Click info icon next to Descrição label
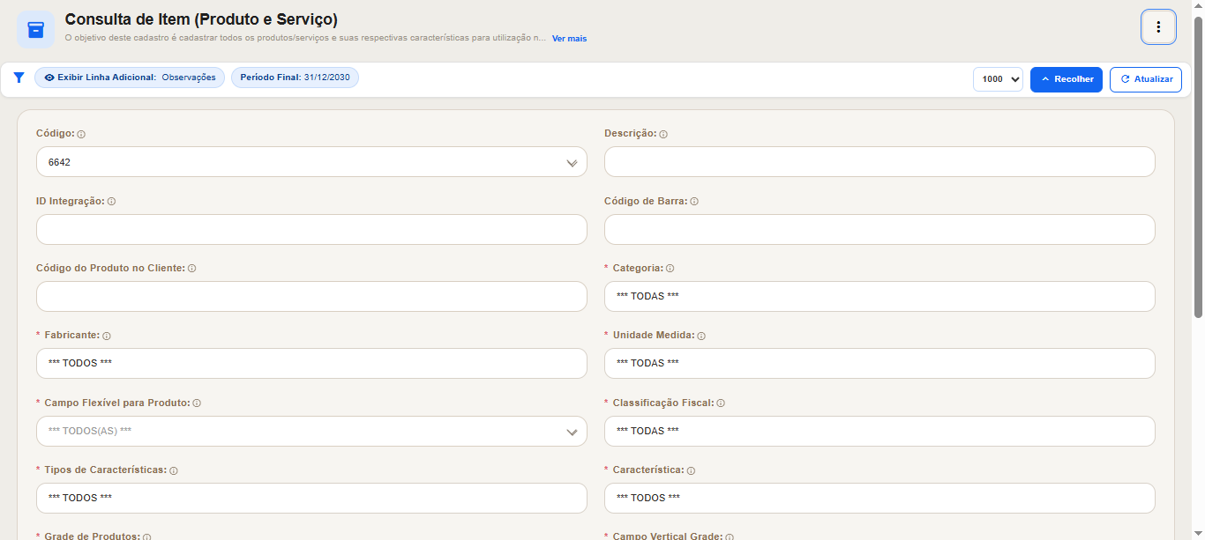This screenshot has width=1205, height=540. coord(663,135)
